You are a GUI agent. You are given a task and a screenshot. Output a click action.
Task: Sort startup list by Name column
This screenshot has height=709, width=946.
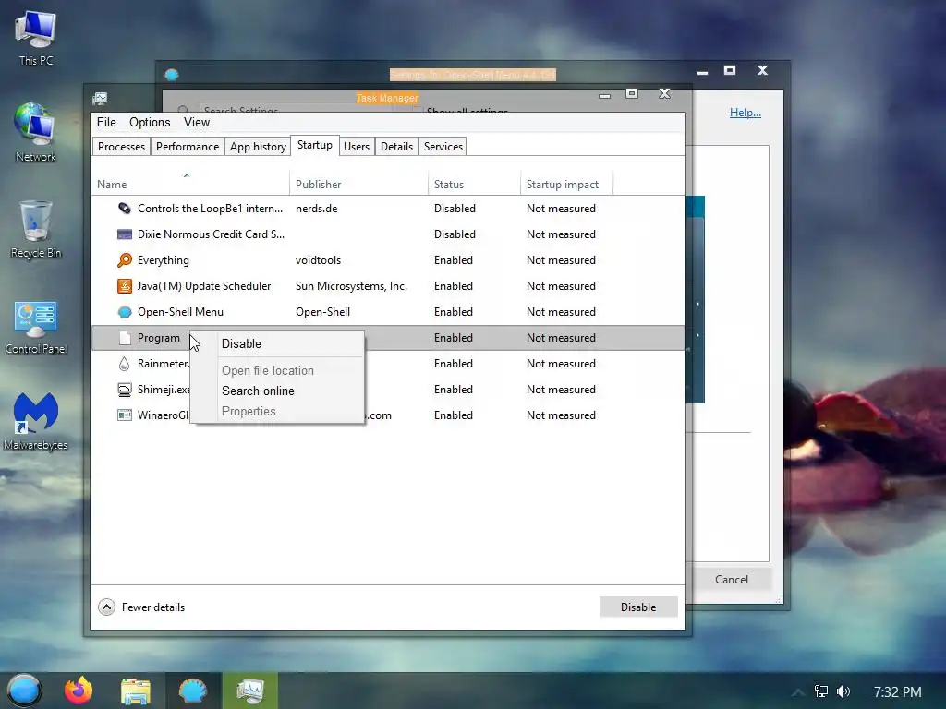(190, 184)
